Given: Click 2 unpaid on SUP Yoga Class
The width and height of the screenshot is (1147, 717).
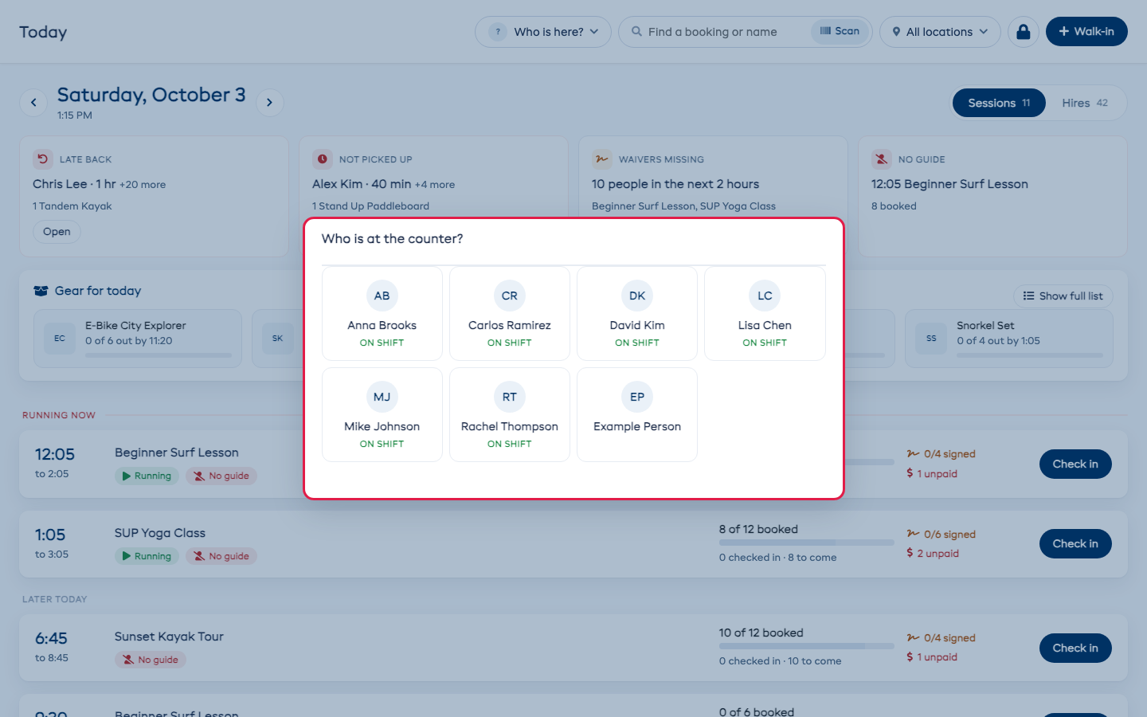Looking at the screenshot, I should pos(933,554).
